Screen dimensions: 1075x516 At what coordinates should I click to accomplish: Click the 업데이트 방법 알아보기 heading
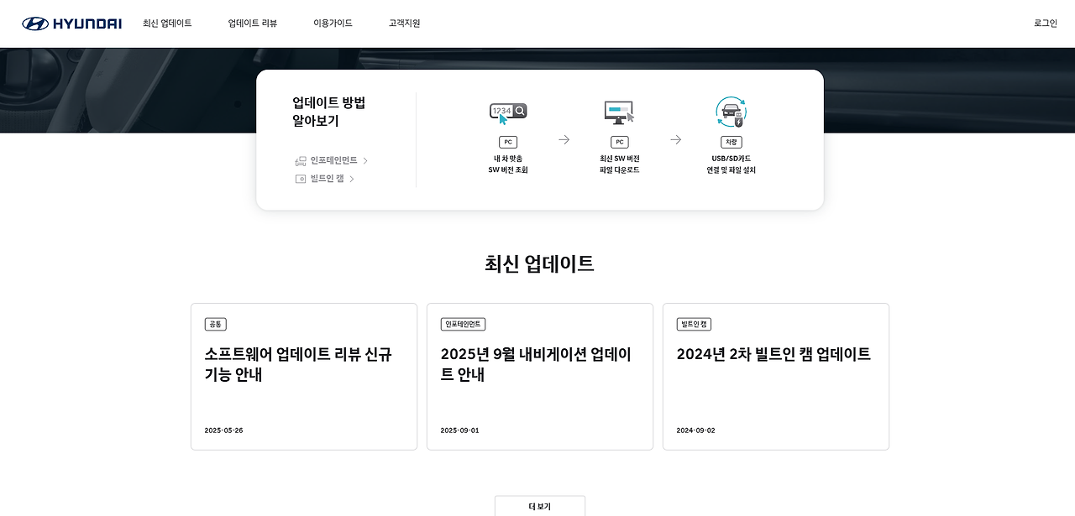tap(328, 112)
